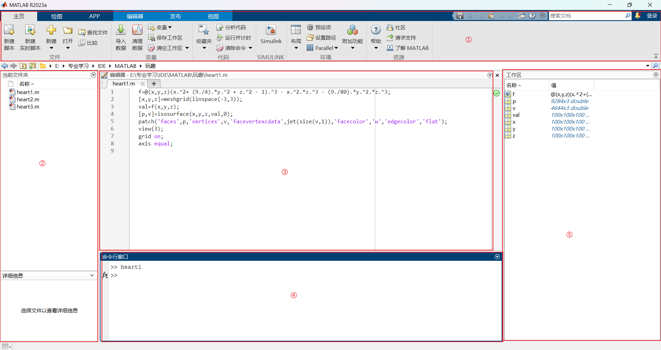Click 查找文件 (Find Files)

point(93,32)
